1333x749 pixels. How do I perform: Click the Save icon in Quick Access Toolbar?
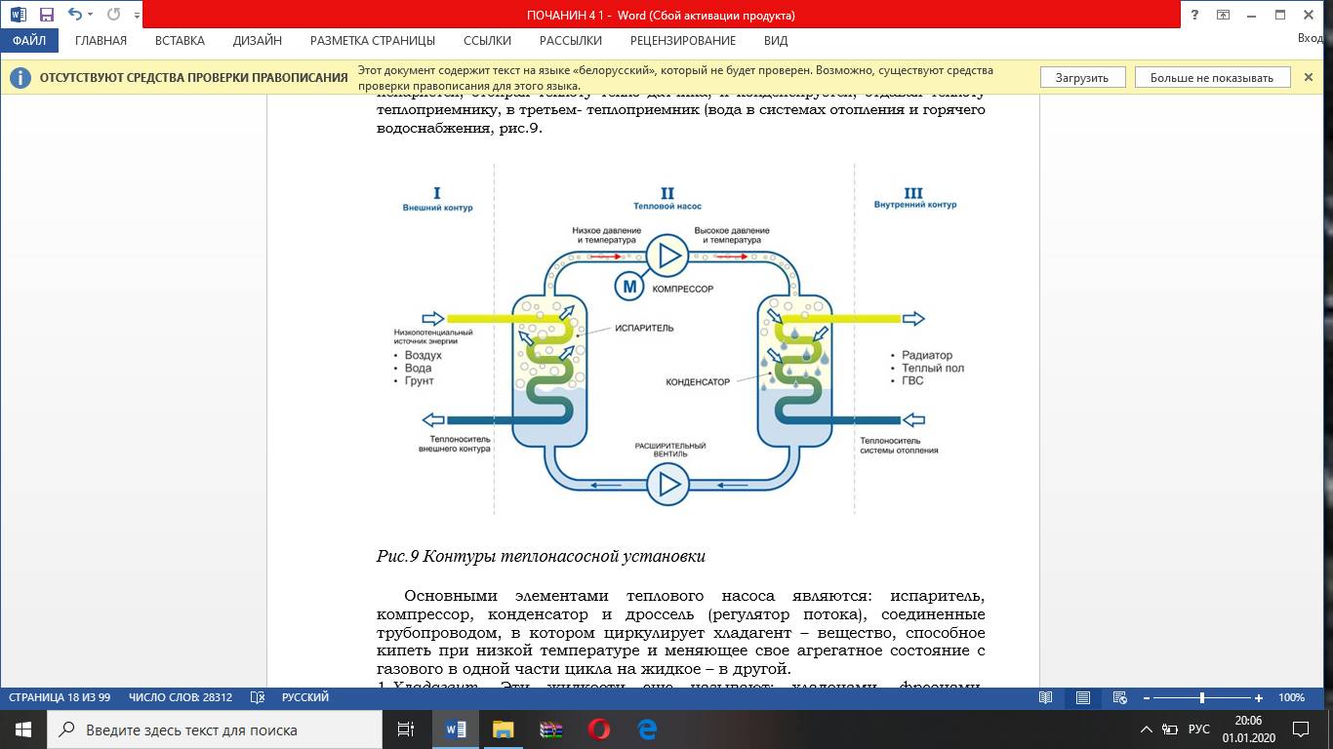point(46,15)
